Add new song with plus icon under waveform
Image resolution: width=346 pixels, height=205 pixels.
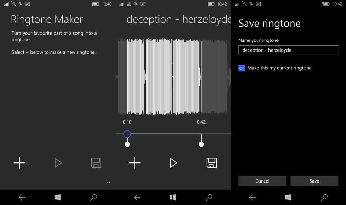[x=135, y=163]
